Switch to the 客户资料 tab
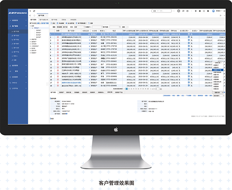 (34, 19)
